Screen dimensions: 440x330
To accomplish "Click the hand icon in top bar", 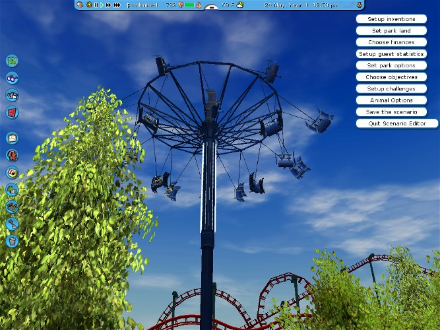I will (80, 5).
